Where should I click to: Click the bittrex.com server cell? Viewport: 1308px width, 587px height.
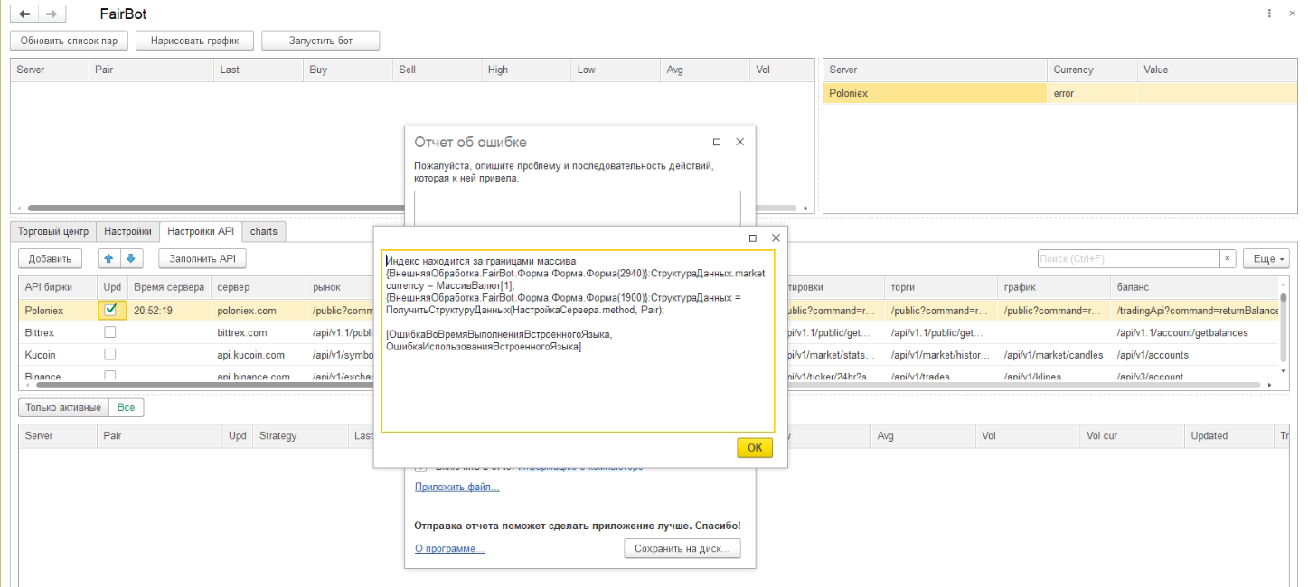259,332
